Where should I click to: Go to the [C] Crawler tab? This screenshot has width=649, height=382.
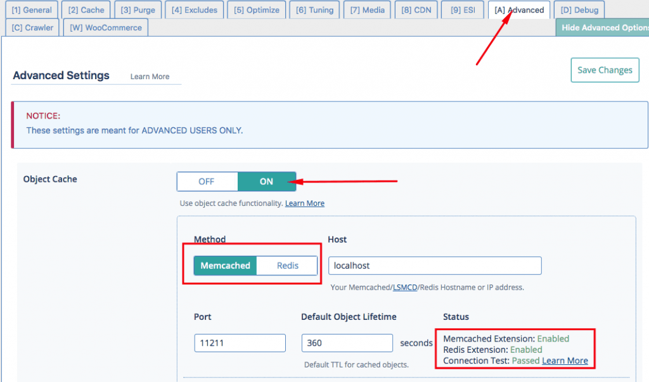tap(32, 28)
